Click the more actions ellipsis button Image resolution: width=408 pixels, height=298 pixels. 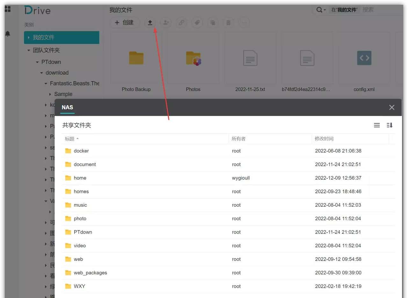pyautogui.click(x=244, y=23)
